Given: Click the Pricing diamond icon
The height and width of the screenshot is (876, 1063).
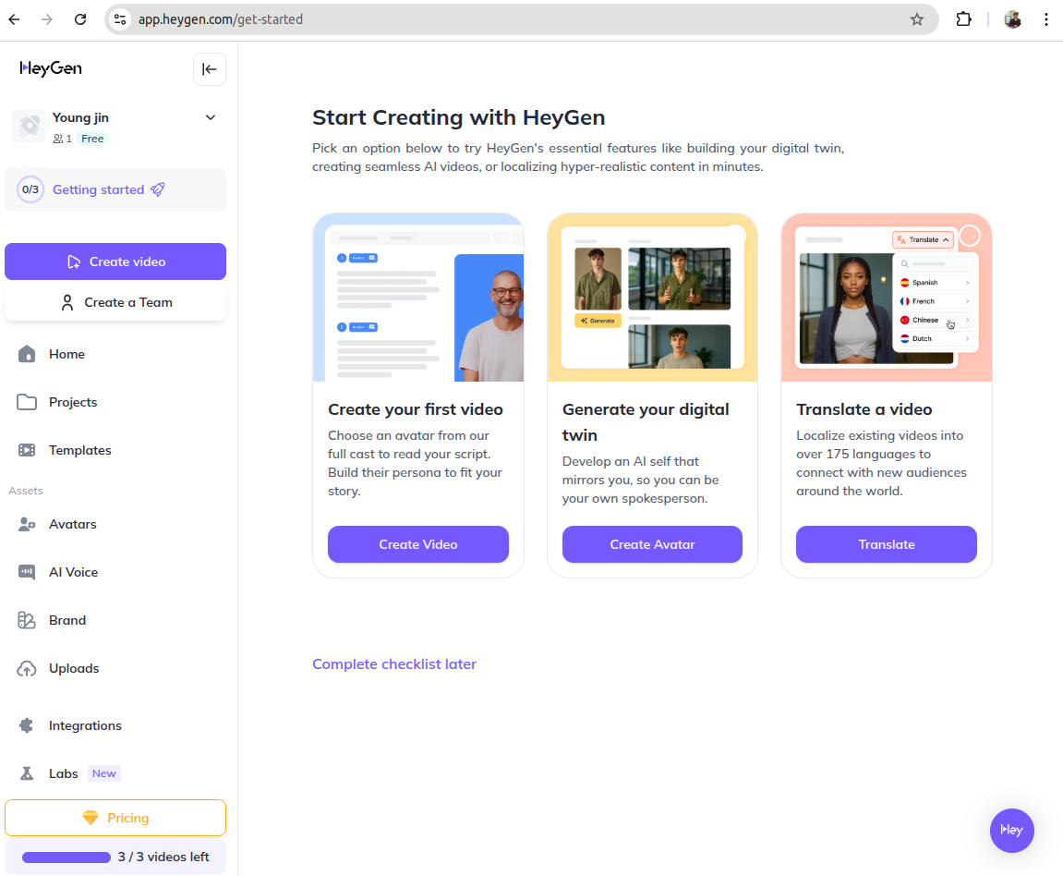Looking at the screenshot, I should coord(91,819).
